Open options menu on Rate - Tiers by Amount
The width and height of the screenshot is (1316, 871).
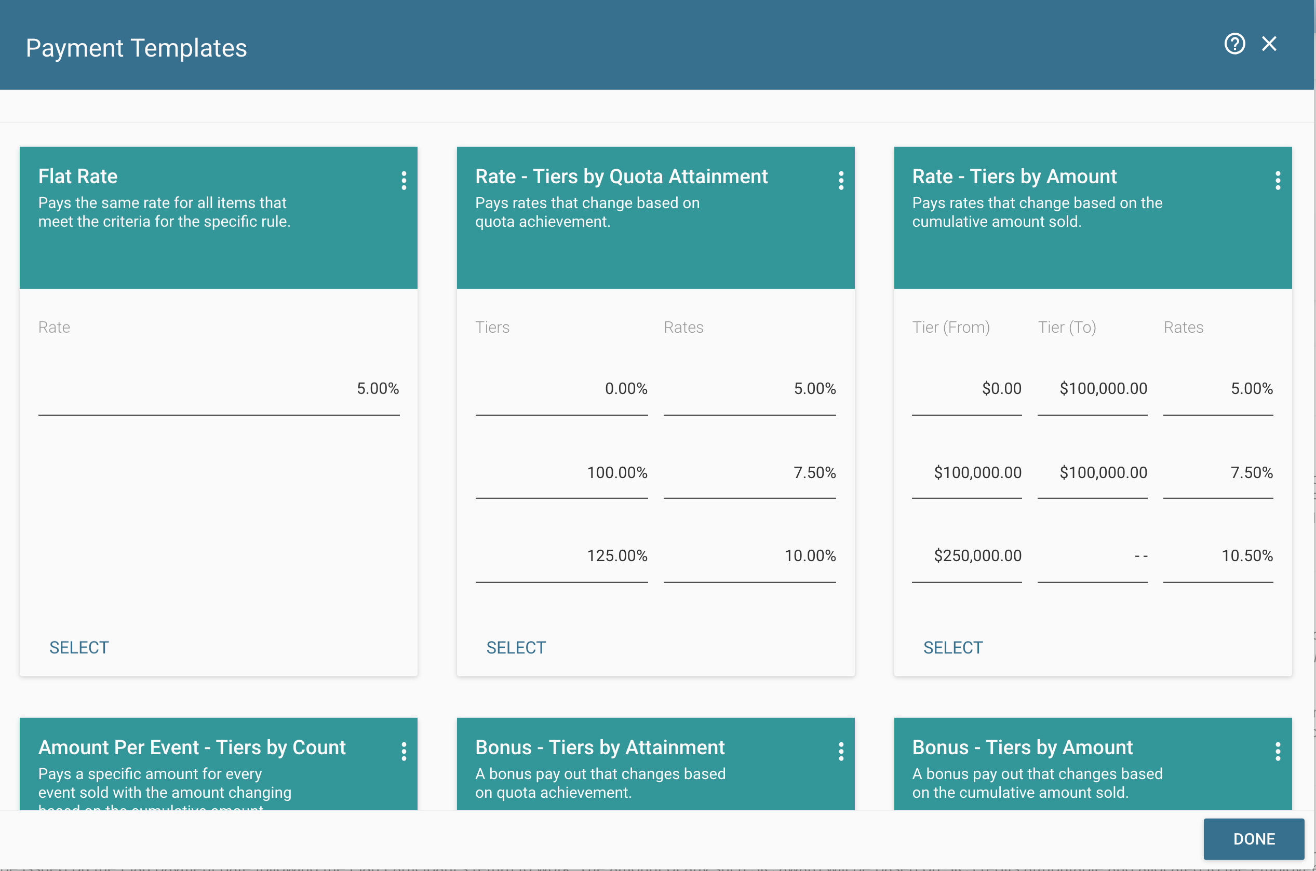[x=1278, y=180]
